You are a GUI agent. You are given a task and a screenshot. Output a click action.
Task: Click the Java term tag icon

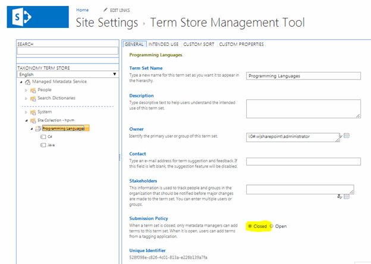coord(43,144)
